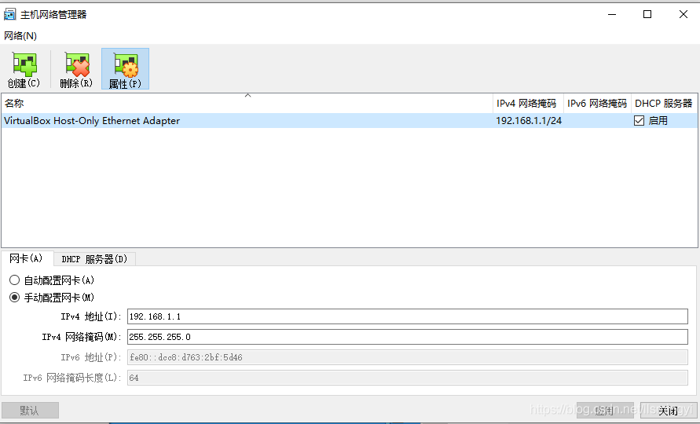This screenshot has width=700, height=424.
Task: Click the IPv4 地址 input field
Action: [x=407, y=316]
